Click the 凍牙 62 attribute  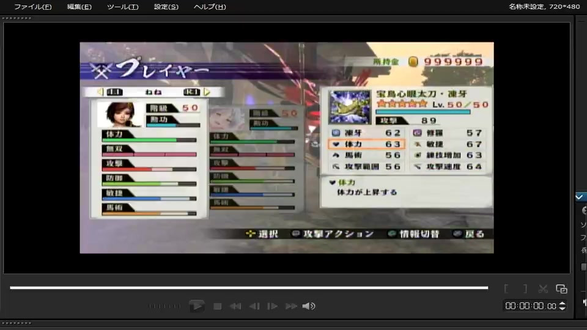(x=366, y=133)
